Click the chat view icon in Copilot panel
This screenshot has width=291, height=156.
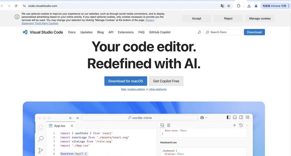coord(162,125)
